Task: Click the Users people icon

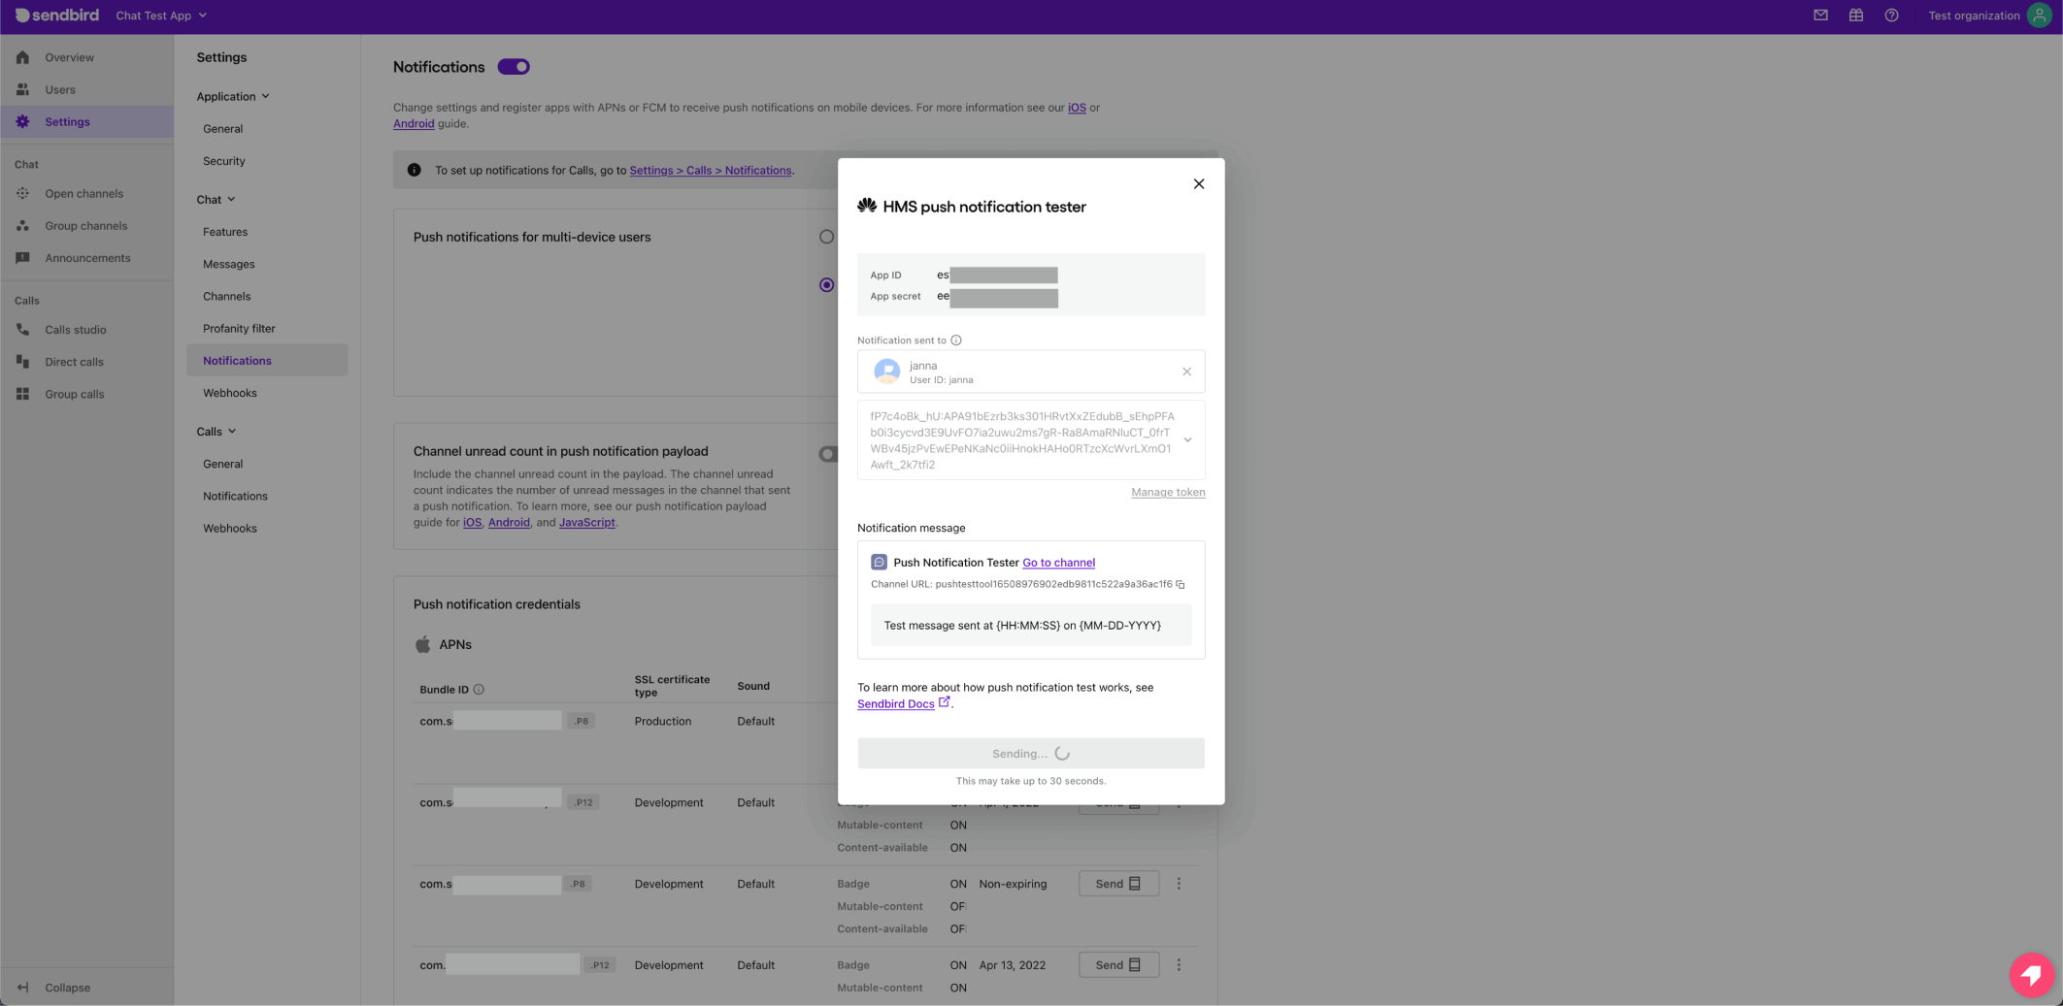Action: click(x=22, y=89)
